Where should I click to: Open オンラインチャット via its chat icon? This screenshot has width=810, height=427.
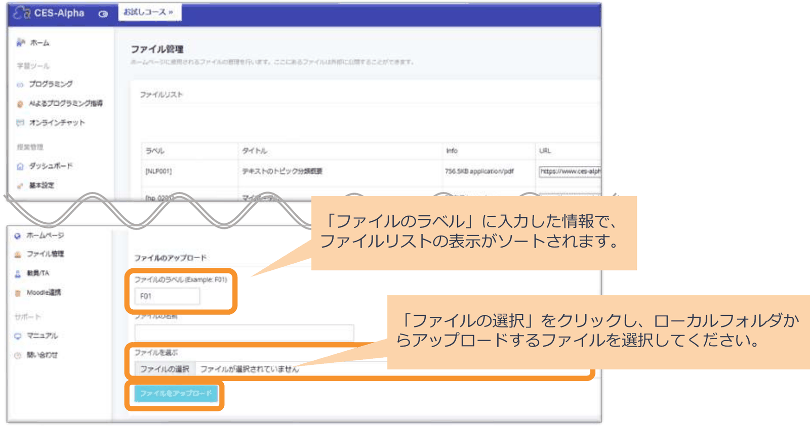(x=20, y=123)
